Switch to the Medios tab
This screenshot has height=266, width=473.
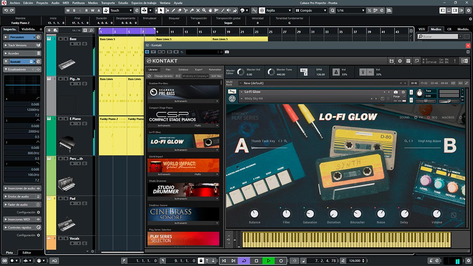(436, 29)
